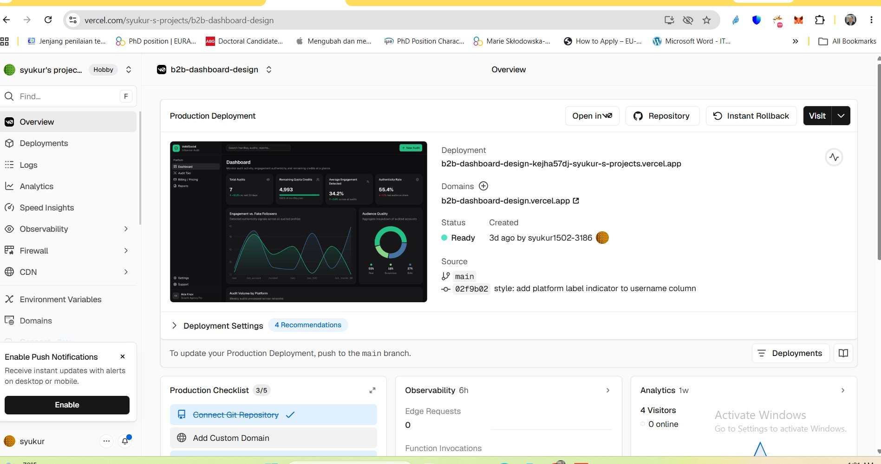
Task: Expand the Firewall submenu chevron
Action: [x=126, y=251]
